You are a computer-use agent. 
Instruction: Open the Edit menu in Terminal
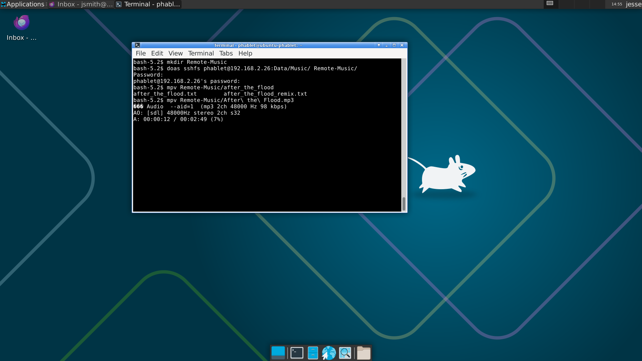pyautogui.click(x=157, y=53)
